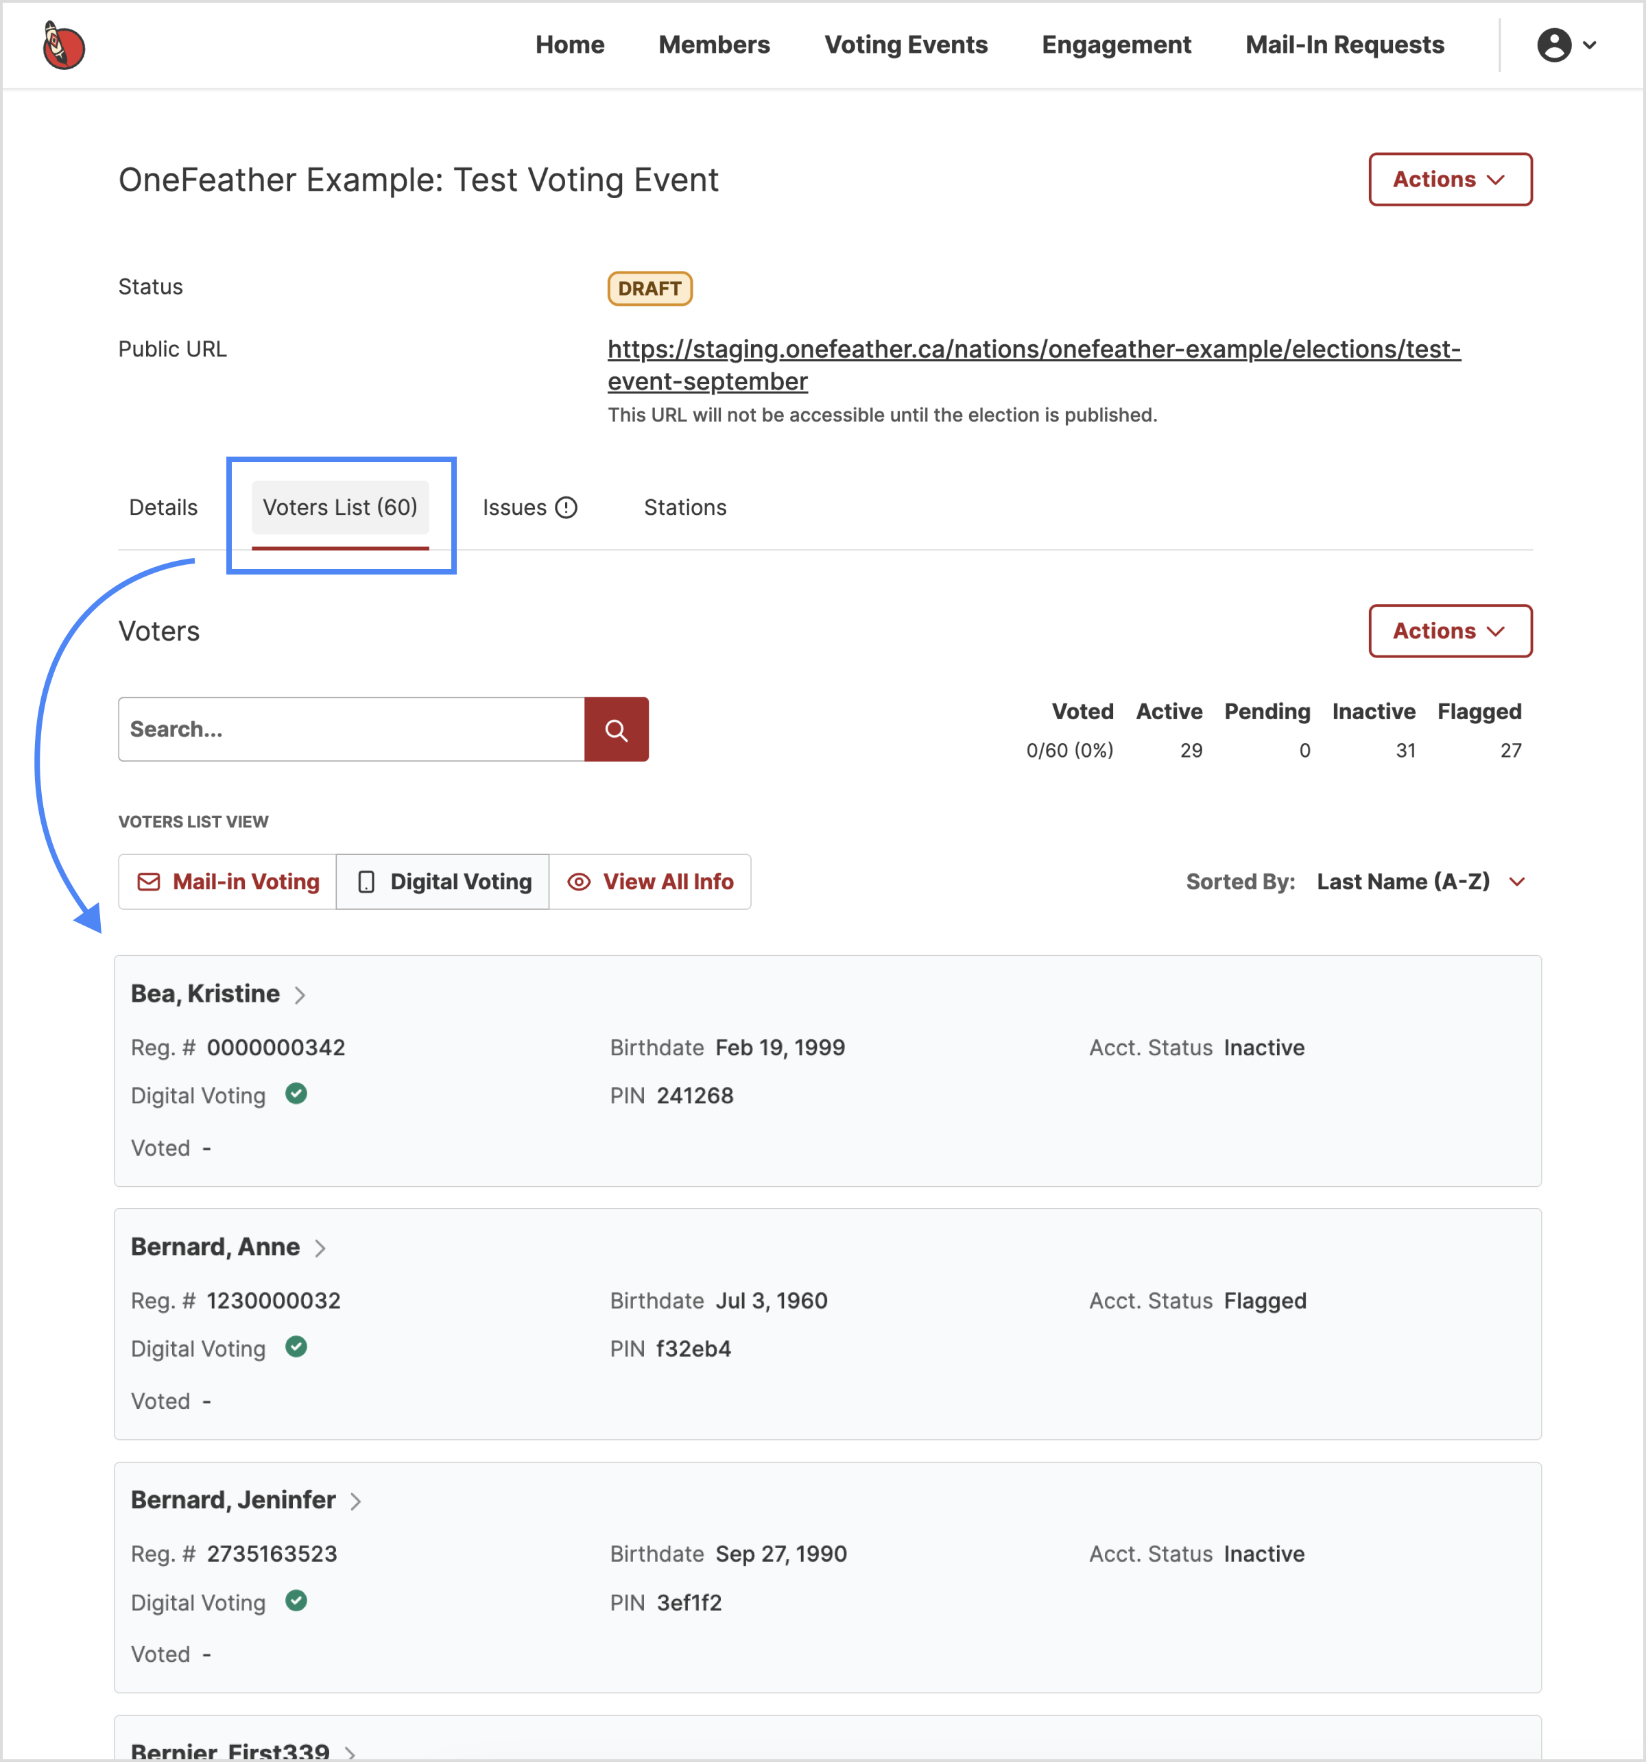Go to Home in navigation

(569, 45)
